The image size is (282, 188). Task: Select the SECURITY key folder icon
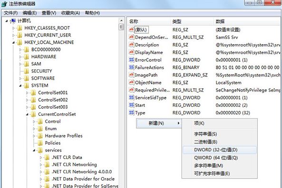26,71
